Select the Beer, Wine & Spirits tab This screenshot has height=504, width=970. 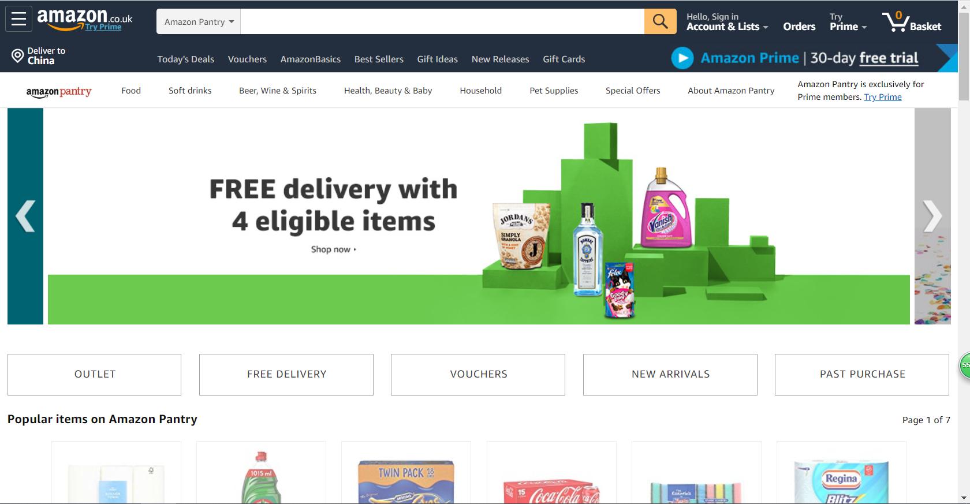278,91
